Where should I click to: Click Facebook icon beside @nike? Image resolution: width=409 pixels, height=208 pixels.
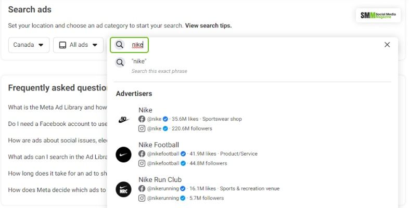pos(142,119)
